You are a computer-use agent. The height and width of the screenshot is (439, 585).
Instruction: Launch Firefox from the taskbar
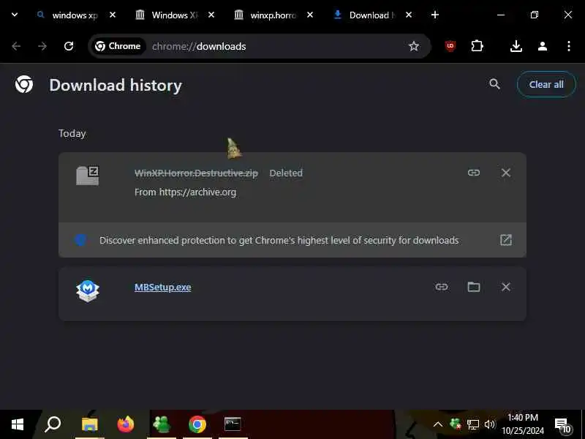pos(126,424)
